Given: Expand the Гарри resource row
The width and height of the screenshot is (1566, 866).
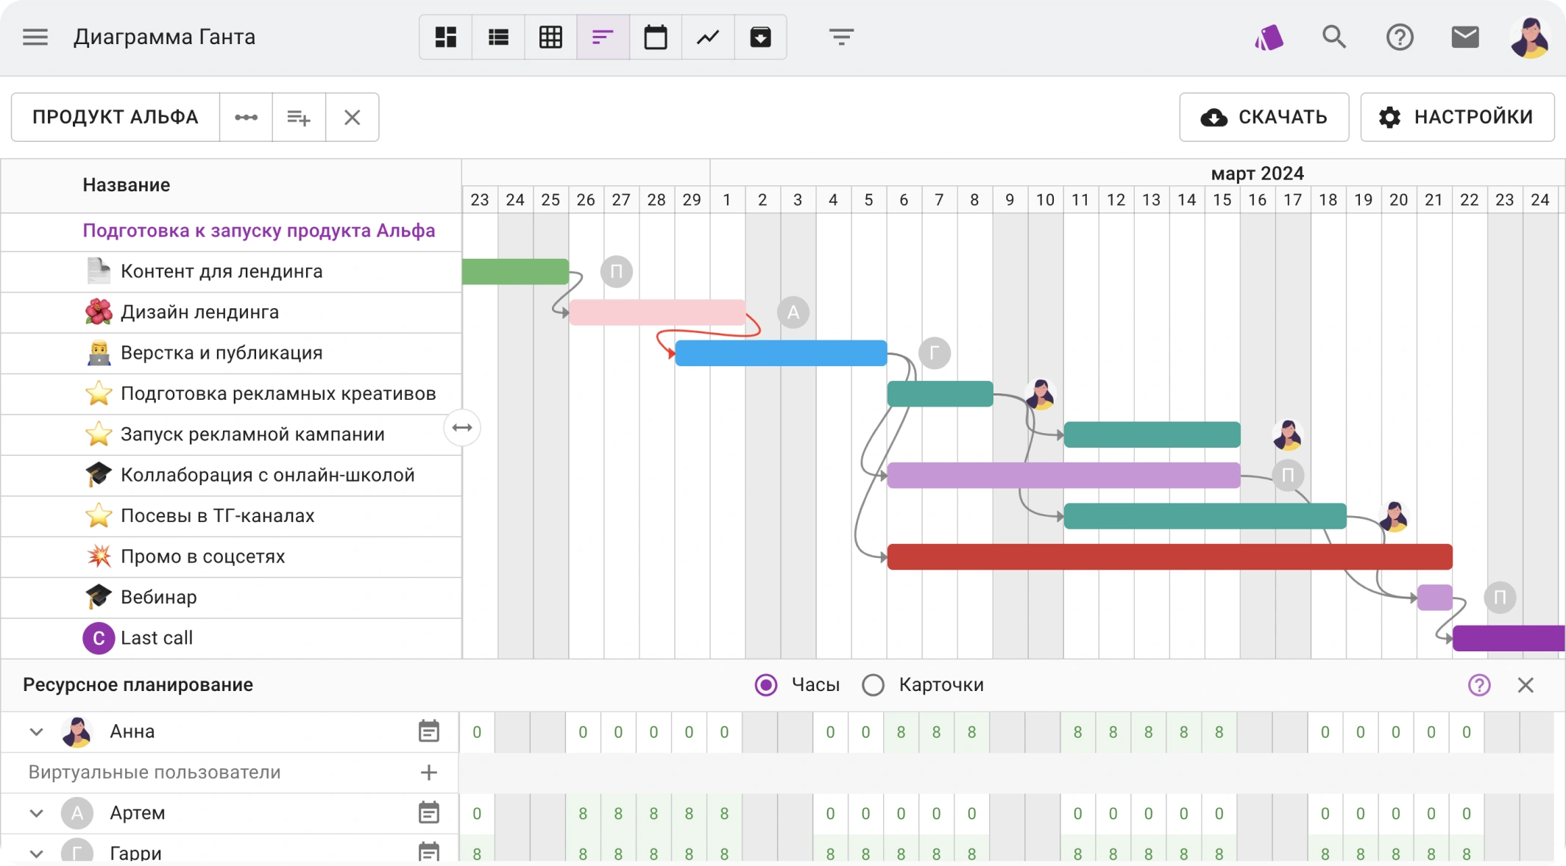Looking at the screenshot, I should pyautogui.click(x=36, y=853).
